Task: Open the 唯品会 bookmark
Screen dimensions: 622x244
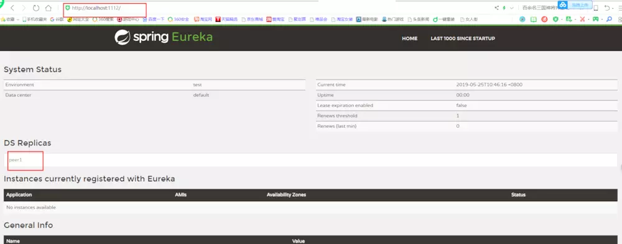Action: [318, 19]
